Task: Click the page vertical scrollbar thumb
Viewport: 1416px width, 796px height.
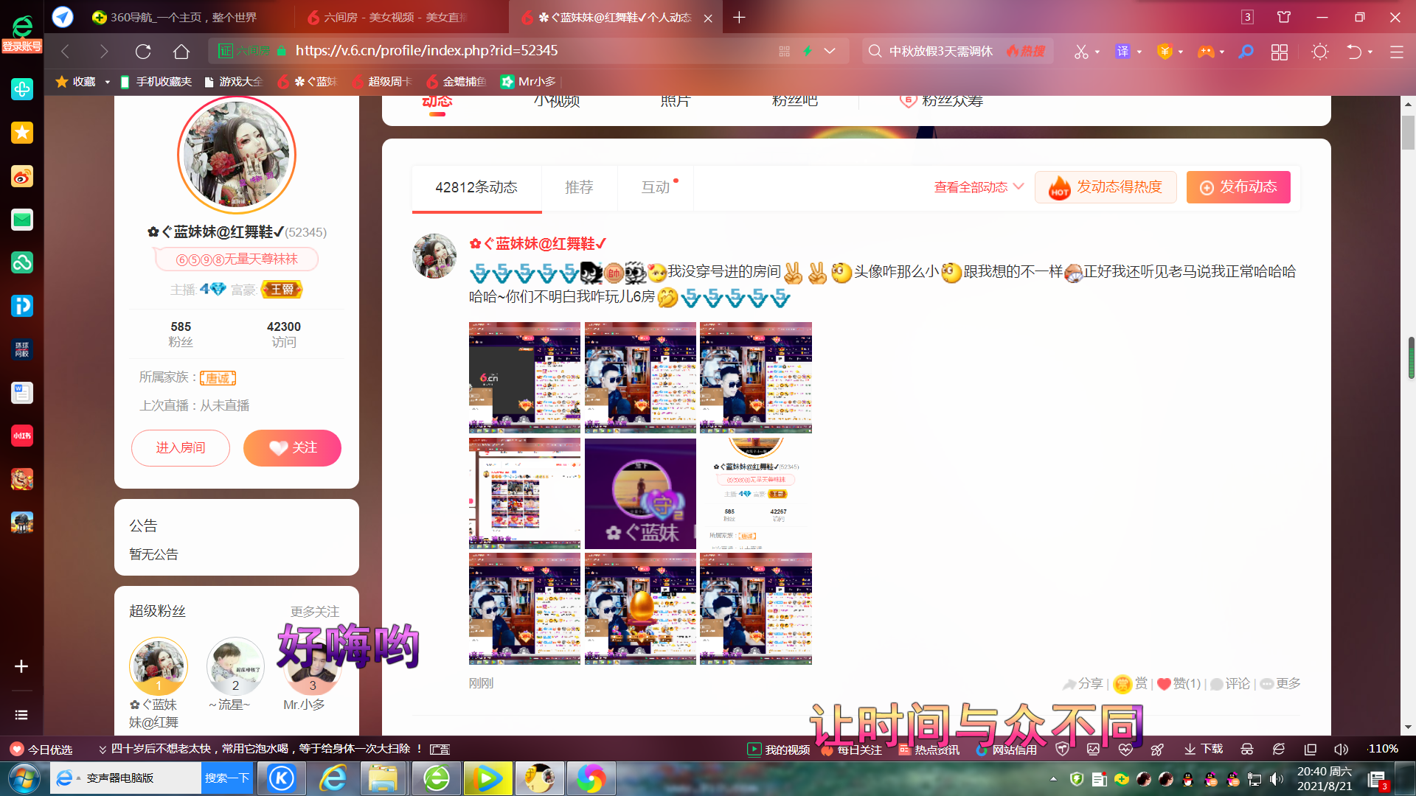Action: [1409, 133]
